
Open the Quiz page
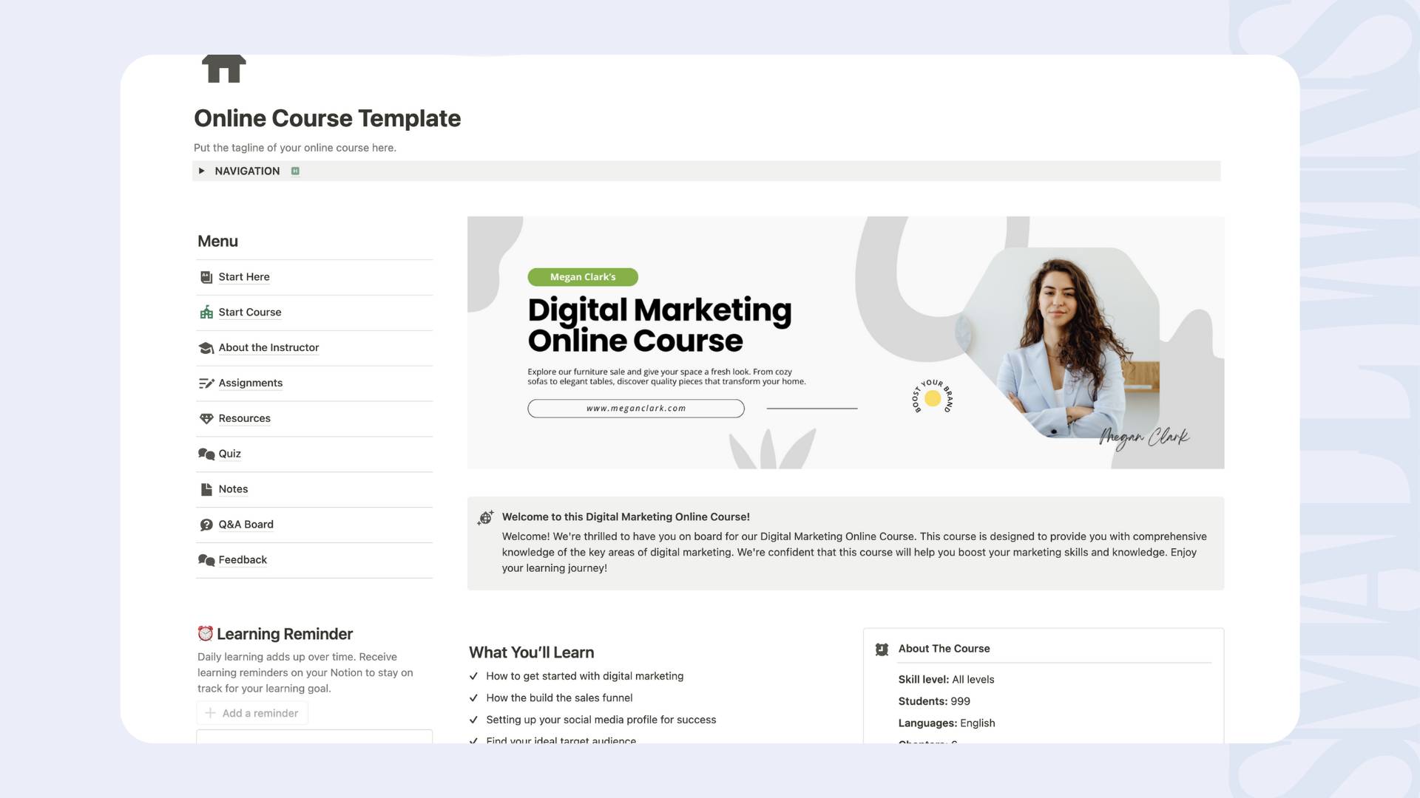coord(230,454)
